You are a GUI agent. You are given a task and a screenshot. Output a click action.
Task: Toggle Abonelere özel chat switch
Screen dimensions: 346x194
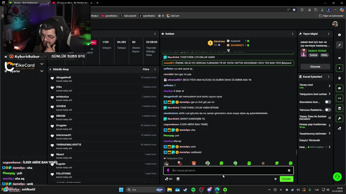tap(328, 102)
